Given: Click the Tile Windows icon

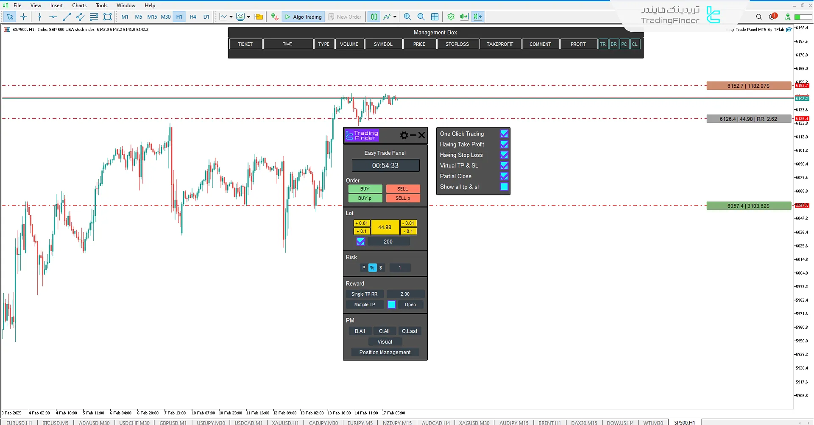Looking at the screenshot, I should (x=435, y=17).
